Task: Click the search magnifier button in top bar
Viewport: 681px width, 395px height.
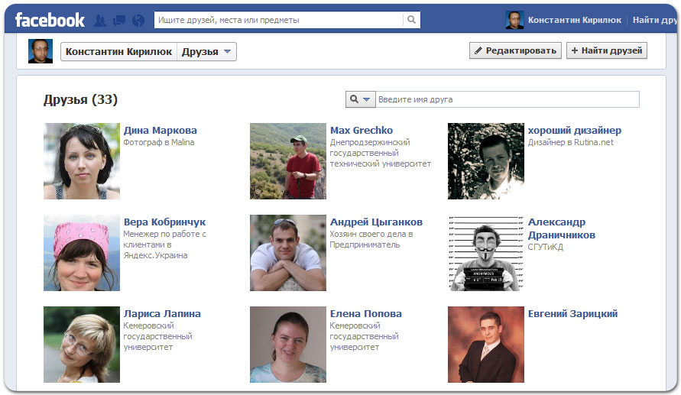Action: tap(411, 20)
